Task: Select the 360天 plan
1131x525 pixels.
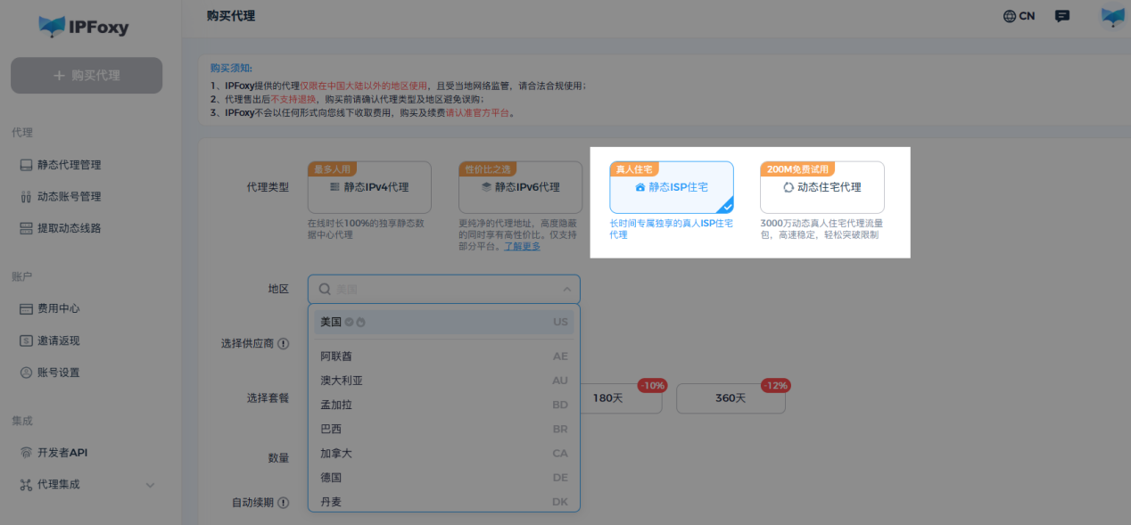Action: 731,398
